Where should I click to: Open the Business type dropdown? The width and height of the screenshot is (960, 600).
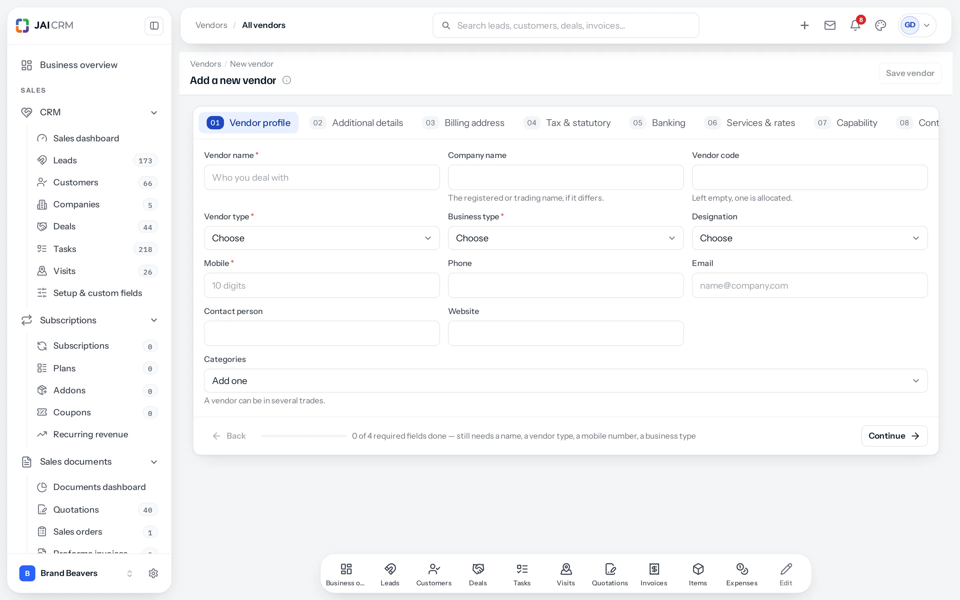(565, 238)
